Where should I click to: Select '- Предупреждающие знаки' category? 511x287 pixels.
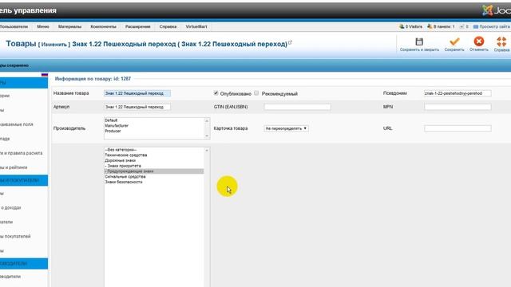coord(154,171)
